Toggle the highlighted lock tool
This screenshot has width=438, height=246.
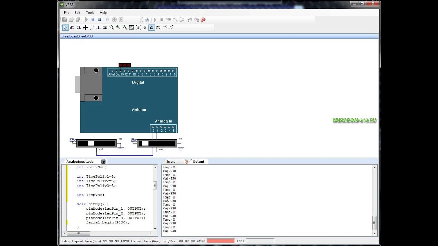[x=151, y=28]
